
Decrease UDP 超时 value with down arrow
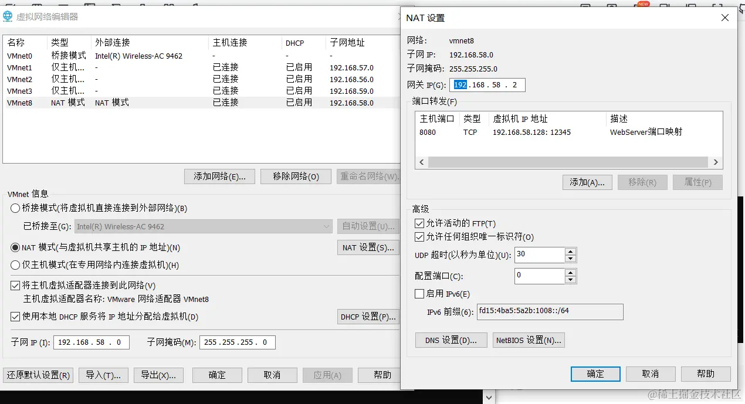click(570, 259)
